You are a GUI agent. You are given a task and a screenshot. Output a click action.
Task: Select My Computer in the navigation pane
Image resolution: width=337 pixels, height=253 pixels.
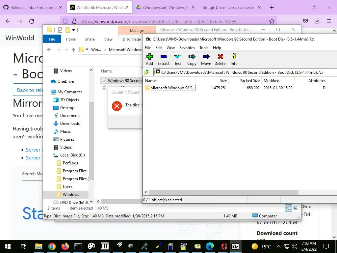tap(66, 92)
